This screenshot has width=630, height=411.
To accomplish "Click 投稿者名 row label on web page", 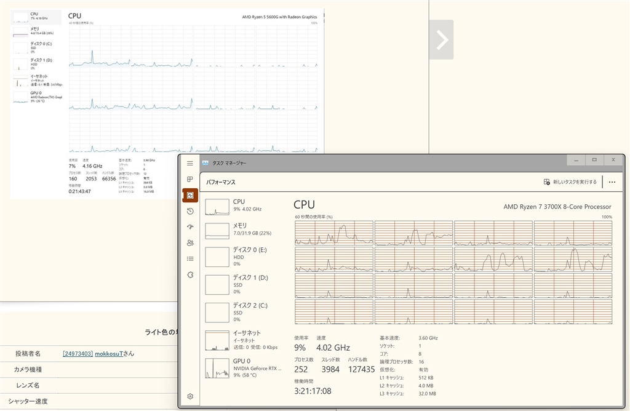I will click(x=28, y=354).
